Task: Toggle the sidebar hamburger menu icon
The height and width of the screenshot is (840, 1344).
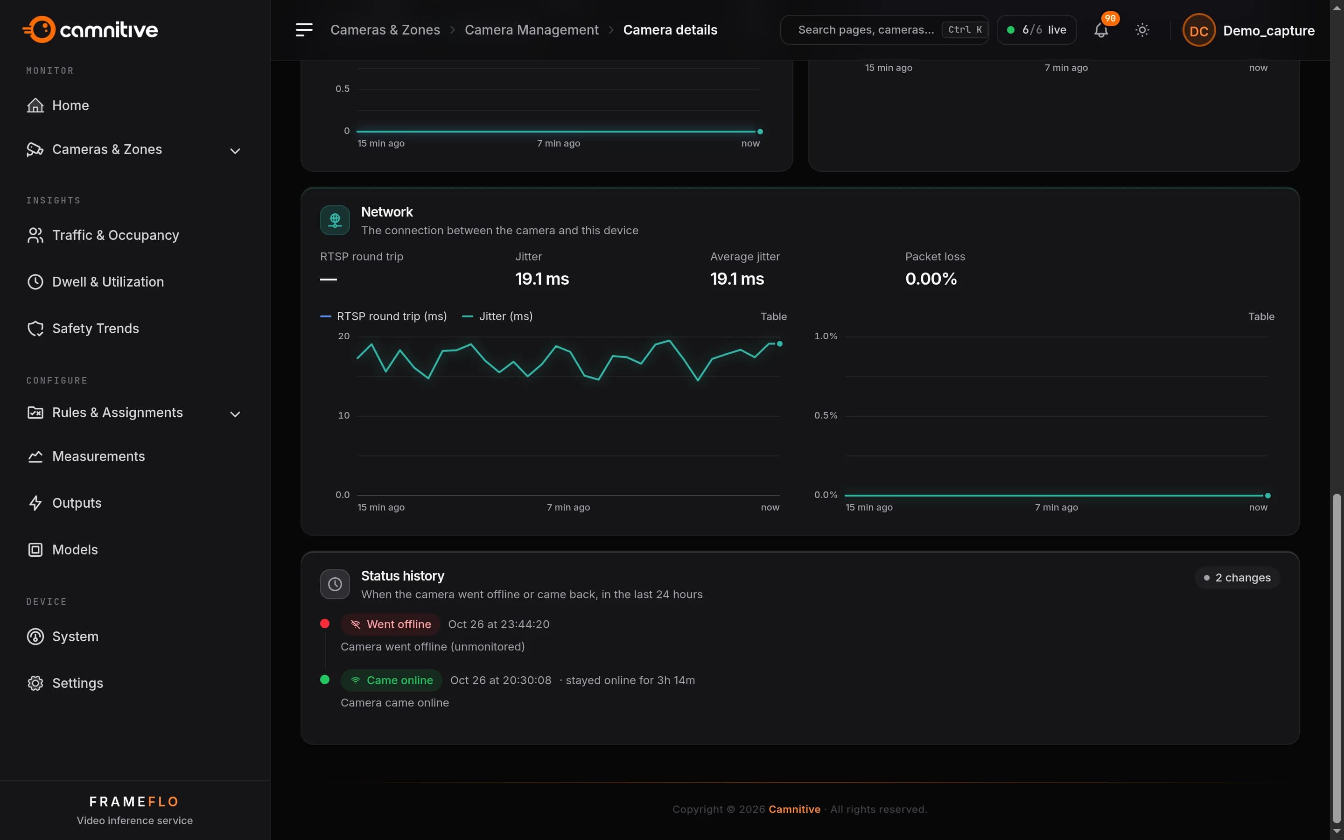Action: point(304,29)
